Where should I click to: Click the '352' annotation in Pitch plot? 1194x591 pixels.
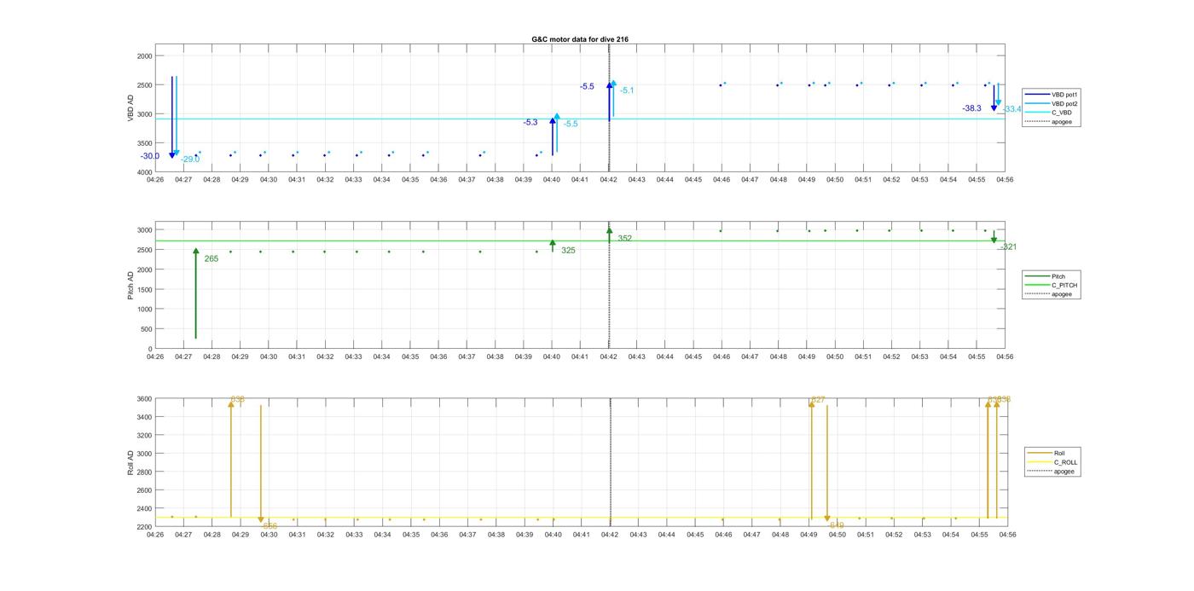(x=625, y=239)
